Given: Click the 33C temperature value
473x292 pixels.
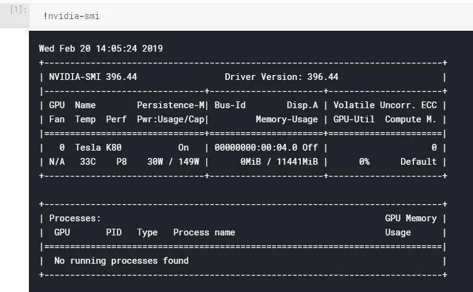Looking at the screenshot, I should pos(88,162).
